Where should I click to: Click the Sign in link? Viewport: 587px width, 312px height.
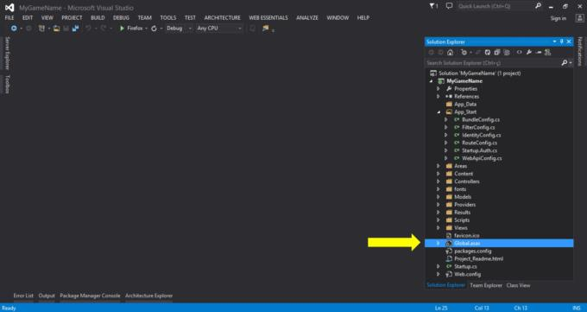[559, 18]
